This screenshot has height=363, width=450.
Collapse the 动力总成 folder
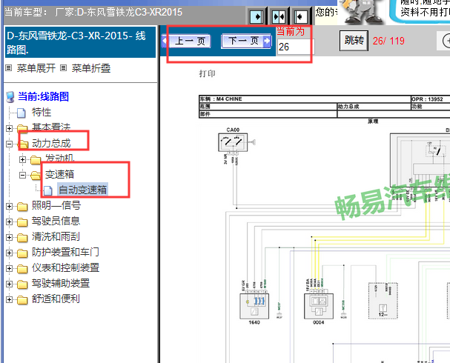click(x=9, y=144)
